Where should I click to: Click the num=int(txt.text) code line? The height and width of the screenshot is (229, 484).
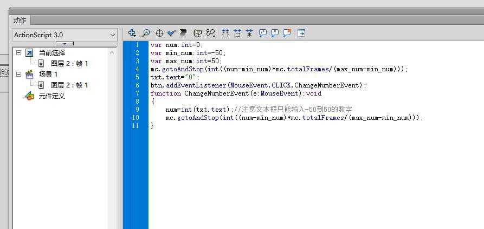coord(199,109)
